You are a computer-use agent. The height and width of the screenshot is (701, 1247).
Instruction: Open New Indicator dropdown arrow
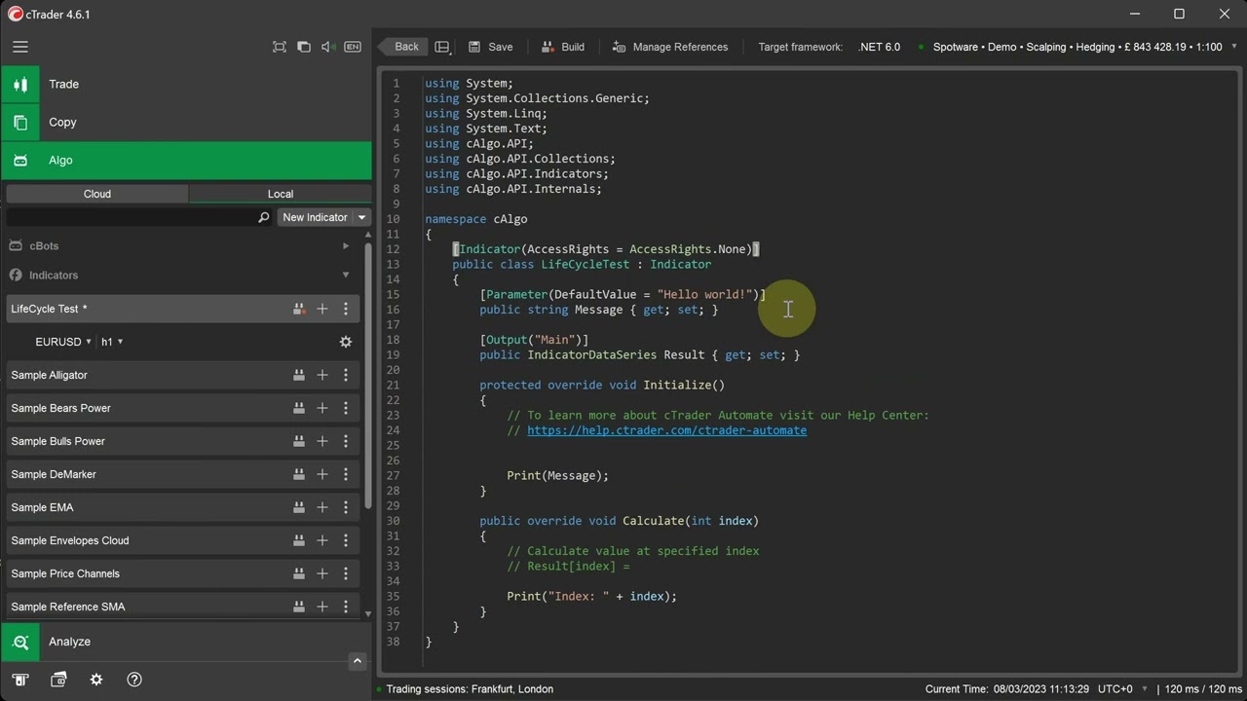pyautogui.click(x=361, y=217)
